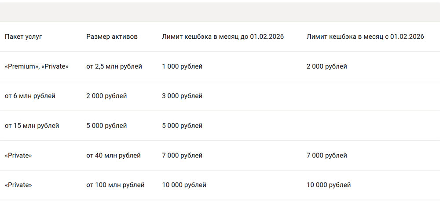Click "5 000 рублей" directly beside "от 15 млн рублей"
The width and height of the screenshot is (440, 204).
coord(106,126)
